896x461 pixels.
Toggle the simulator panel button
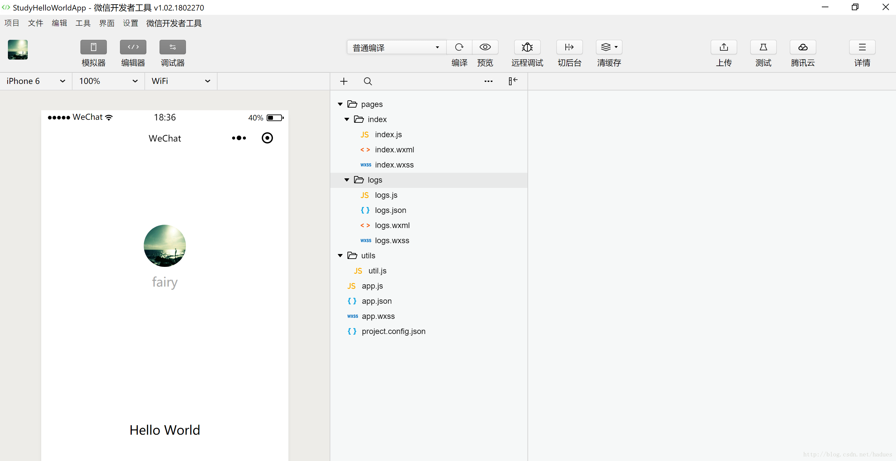pyautogui.click(x=93, y=47)
